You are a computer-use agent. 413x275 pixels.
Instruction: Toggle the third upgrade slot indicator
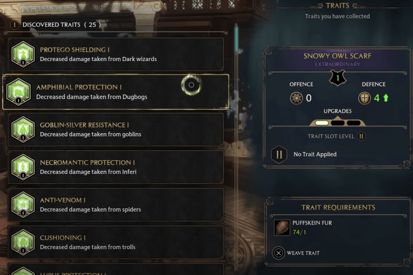353,122
